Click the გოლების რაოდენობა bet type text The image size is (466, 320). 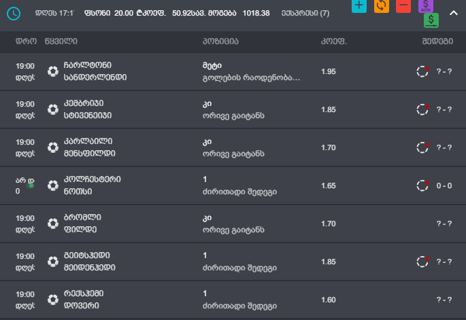click(x=251, y=77)
